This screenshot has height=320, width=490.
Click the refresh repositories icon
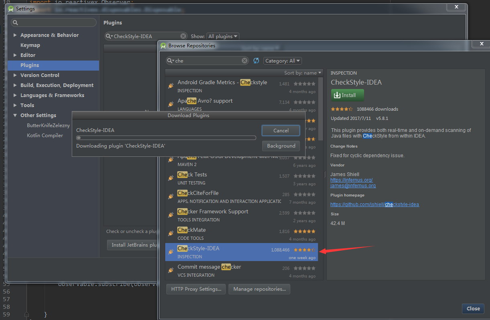point(256,61)
